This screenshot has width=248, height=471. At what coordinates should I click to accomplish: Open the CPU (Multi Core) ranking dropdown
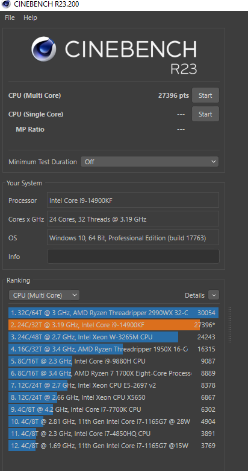coord(44,295)
